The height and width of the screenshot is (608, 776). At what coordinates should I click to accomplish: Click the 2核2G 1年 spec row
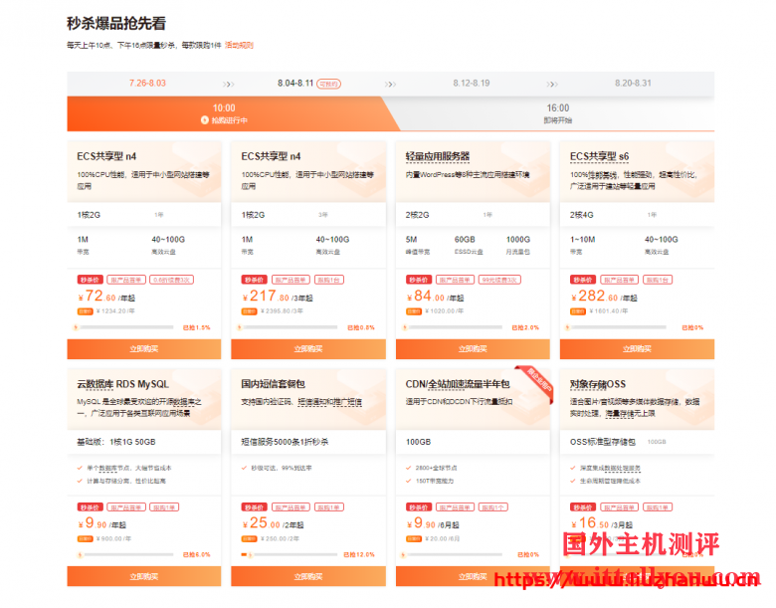coord(473,215)
